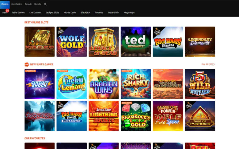Open the Monte Carlo category
The image size is (239, 149).
70,13
